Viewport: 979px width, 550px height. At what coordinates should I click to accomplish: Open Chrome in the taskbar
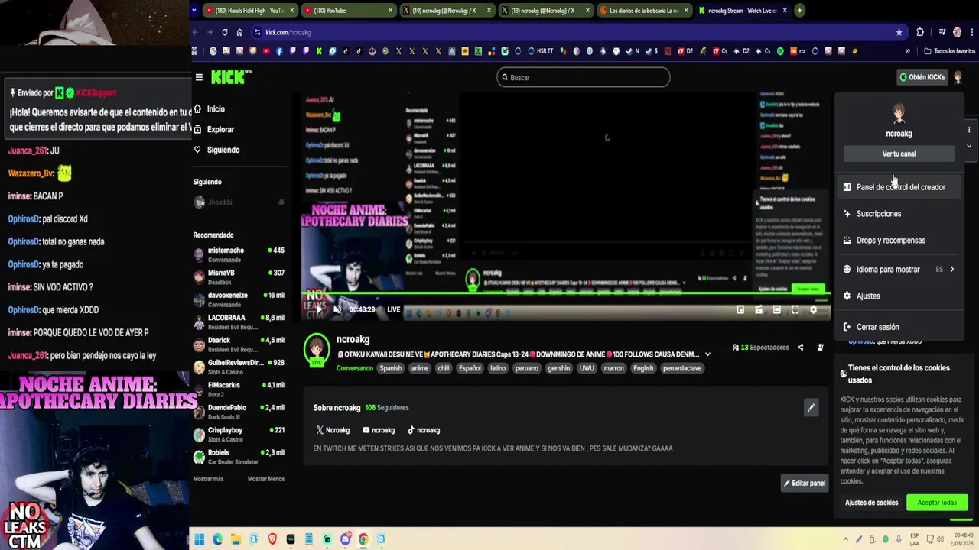tap(363, 539)
